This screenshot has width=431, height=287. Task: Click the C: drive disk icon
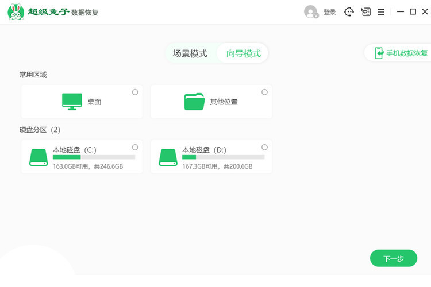pyautogui.click(x=39, y=157)
